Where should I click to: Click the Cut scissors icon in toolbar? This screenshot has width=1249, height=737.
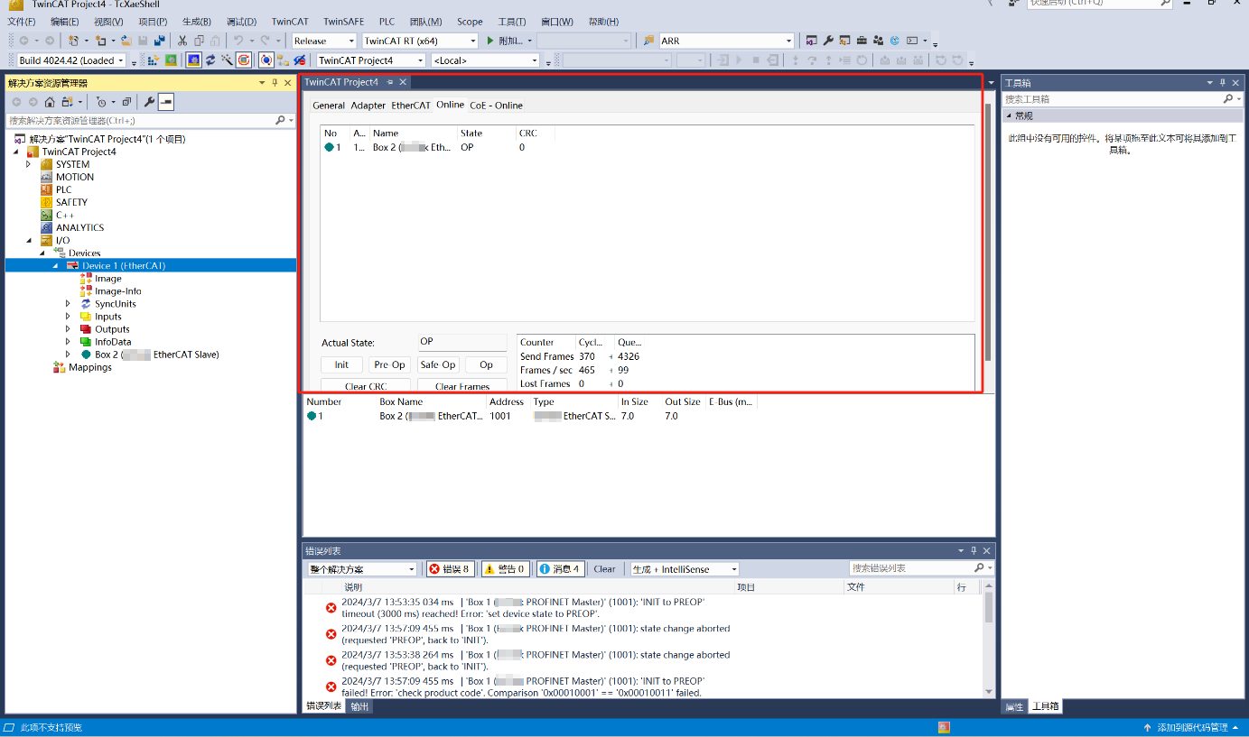coord(182,41)
